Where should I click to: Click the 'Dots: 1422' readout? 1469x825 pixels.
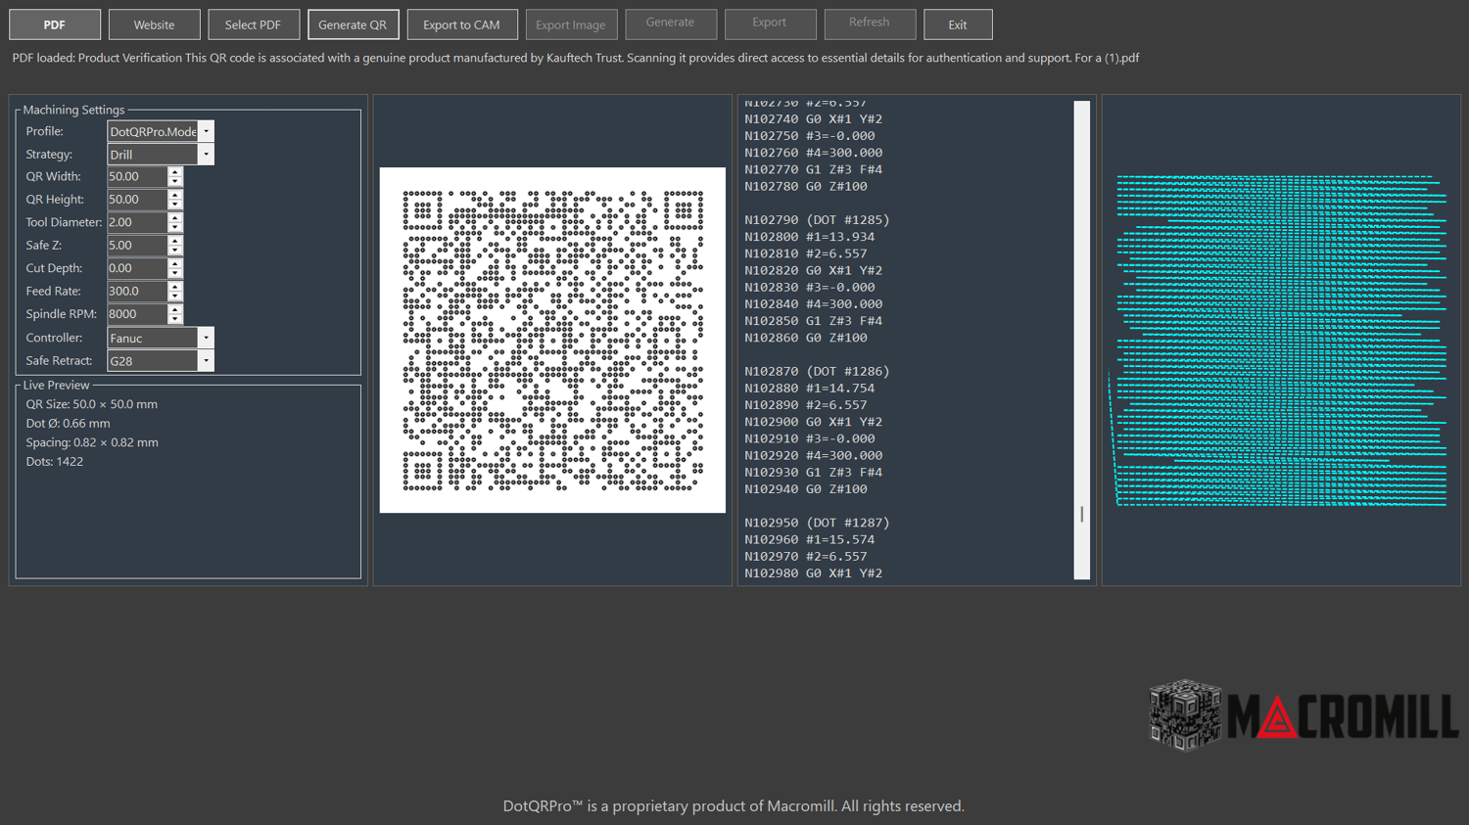point(55,462)
